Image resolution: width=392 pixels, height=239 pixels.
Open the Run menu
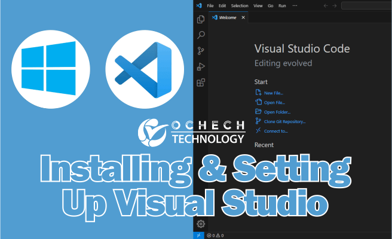click(x=282, y=6)
